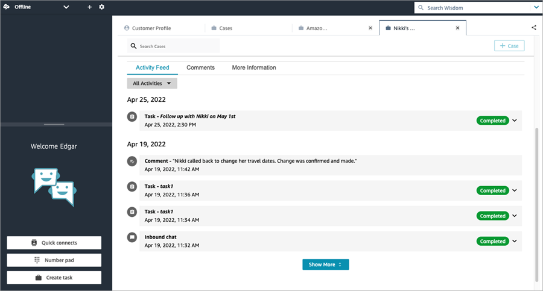Click the share icon at top right
The image size is (543, 291).
534,28
